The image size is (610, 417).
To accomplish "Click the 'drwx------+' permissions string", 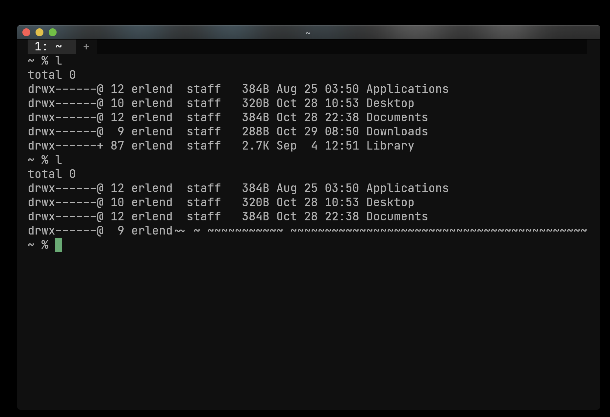I will point(65,146).
